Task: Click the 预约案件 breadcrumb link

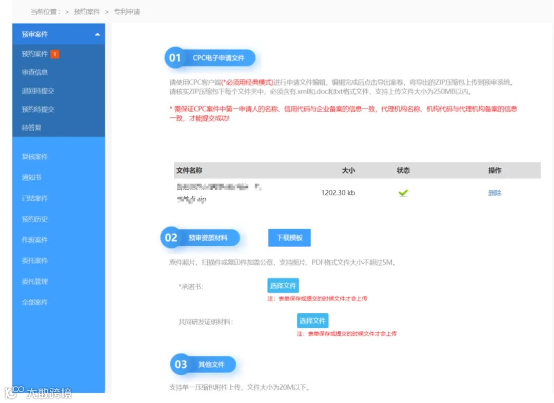Action: click(x=87, y=12)
